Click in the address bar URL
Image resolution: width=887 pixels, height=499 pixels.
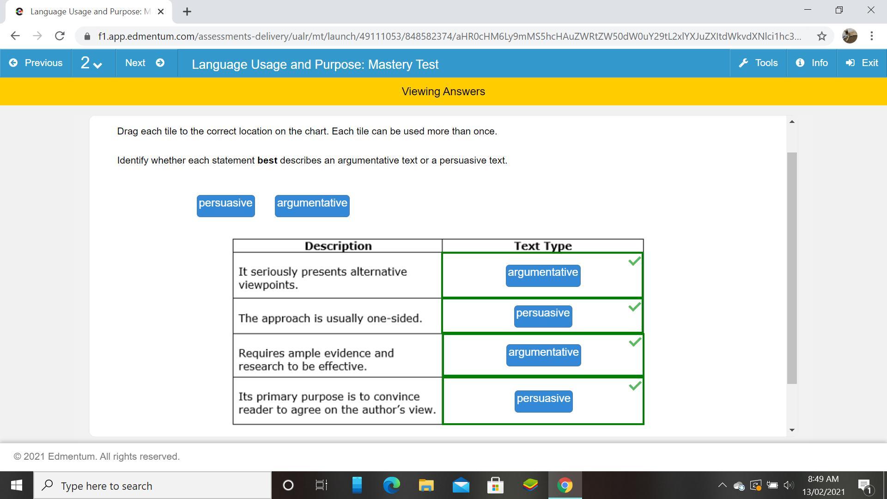coord(448,36)
